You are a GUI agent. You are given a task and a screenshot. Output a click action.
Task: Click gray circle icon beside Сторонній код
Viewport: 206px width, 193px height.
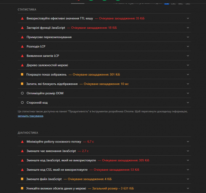22,103
